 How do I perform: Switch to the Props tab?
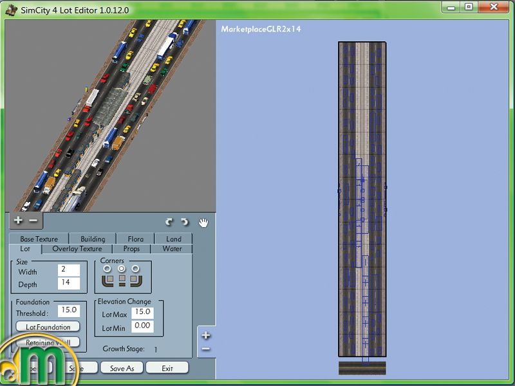point(132,249)
